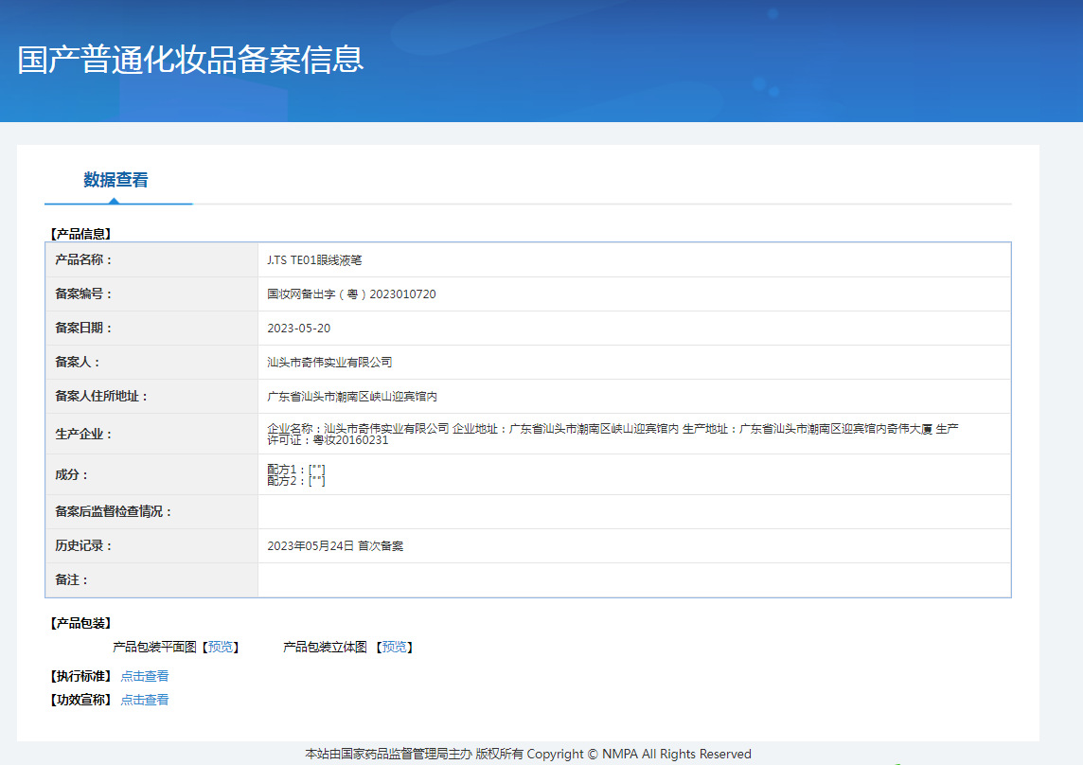Click the 备案编号 value 国妆网备出字（粤）2023010720

point(351,294)
